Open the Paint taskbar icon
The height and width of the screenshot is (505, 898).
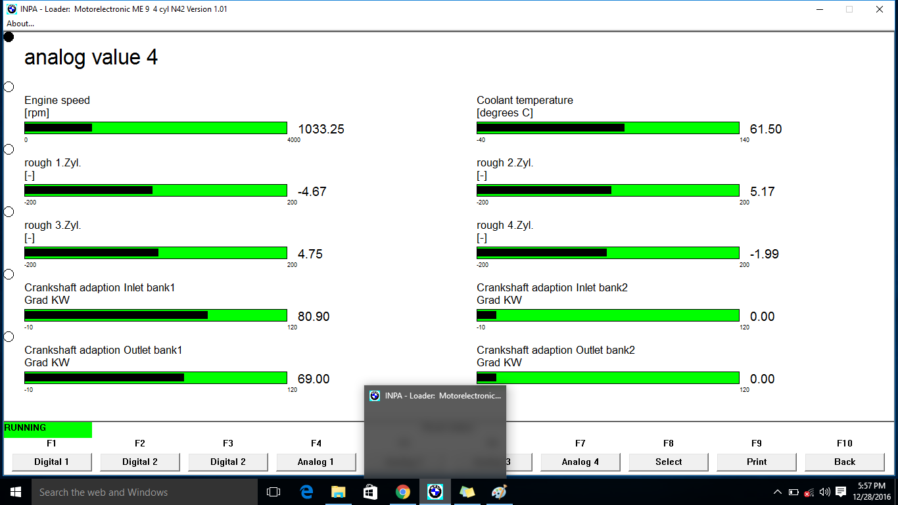[499, 492]
